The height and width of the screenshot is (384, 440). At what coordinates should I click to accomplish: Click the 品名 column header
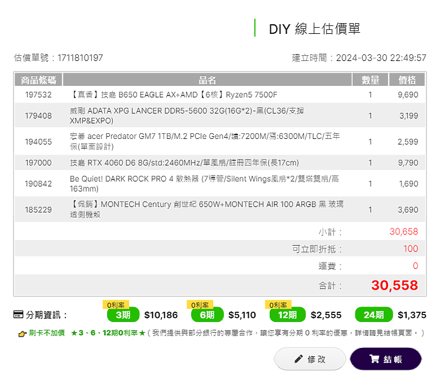[208, 80]
